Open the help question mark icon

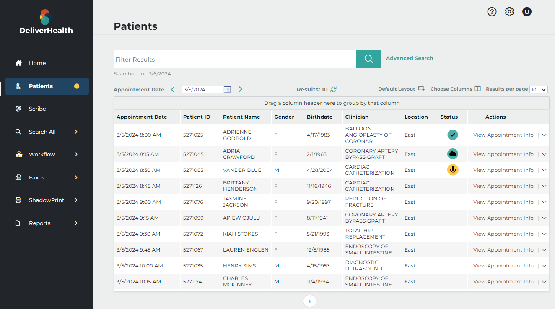click(492, 12)
